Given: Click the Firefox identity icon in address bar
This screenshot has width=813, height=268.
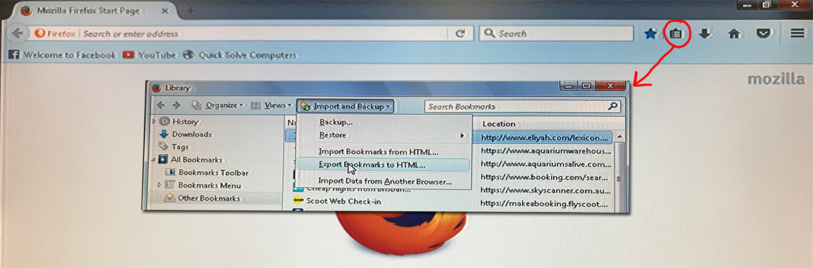Looking at the screenshot, I should (x=40, y=34).
